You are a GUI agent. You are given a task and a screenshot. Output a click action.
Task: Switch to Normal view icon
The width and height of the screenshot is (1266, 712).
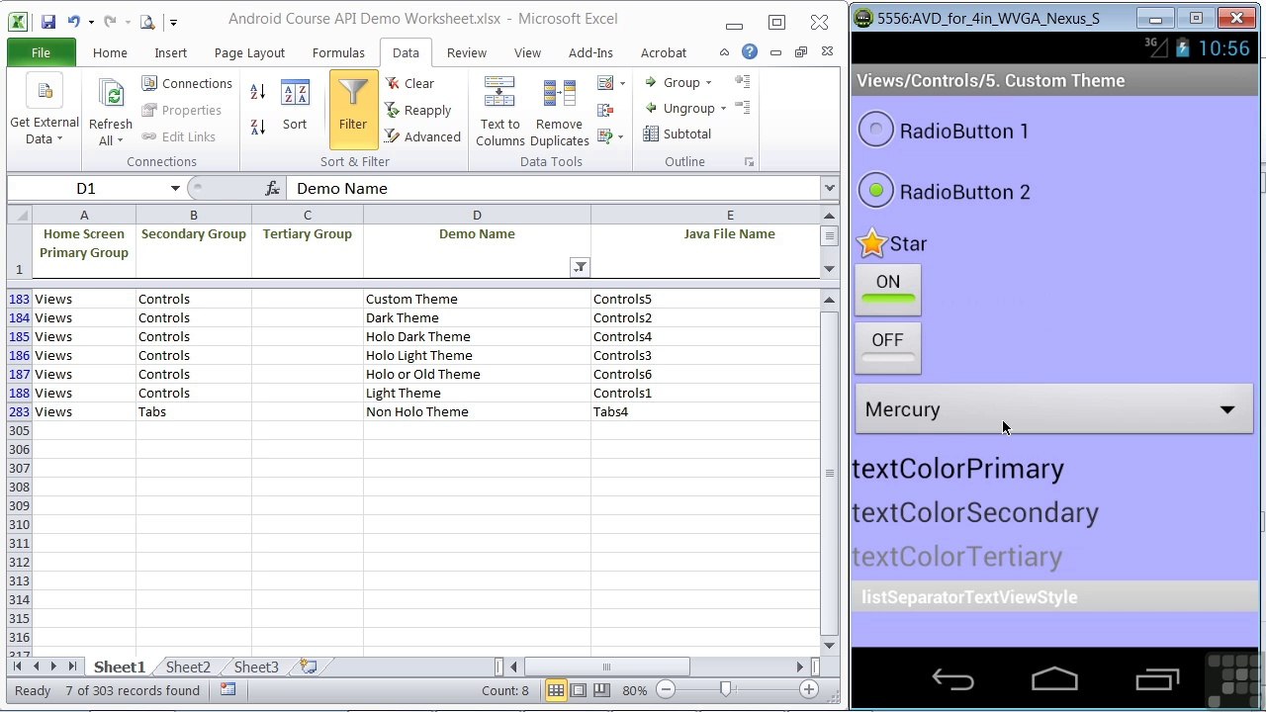[556, 690]
